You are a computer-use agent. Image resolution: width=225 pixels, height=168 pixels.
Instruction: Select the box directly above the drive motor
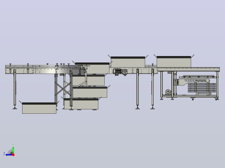128,62
